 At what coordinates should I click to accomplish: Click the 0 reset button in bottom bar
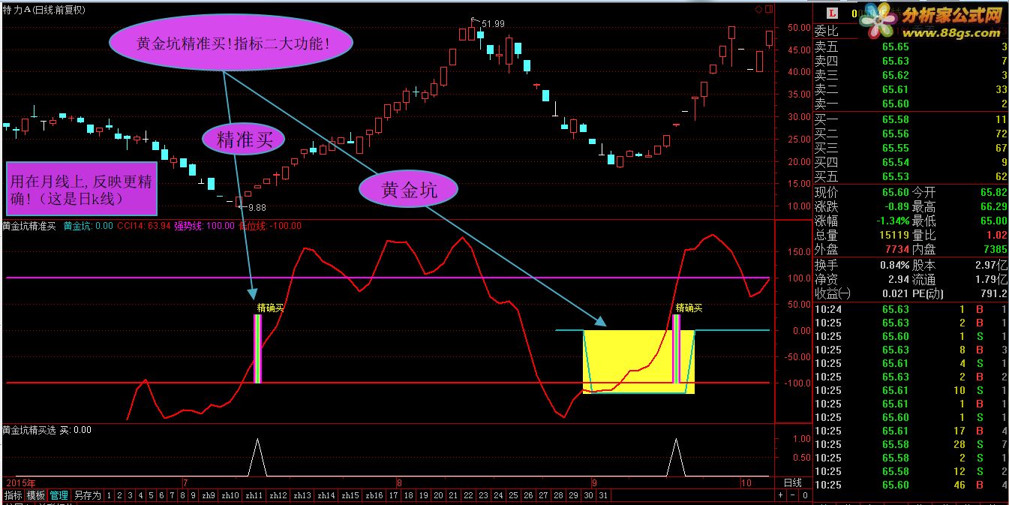click(x=804, y=495)
